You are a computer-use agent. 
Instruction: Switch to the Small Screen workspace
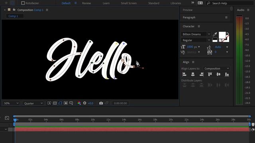click(129, 3)
